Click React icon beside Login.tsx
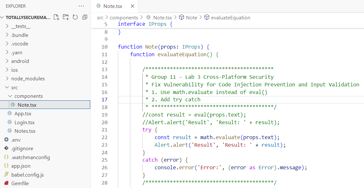 [x=10, y=122]
